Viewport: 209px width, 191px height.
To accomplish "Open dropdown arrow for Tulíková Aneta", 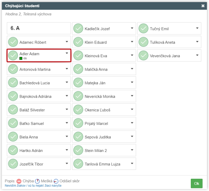I will click(x=197, y=42).
